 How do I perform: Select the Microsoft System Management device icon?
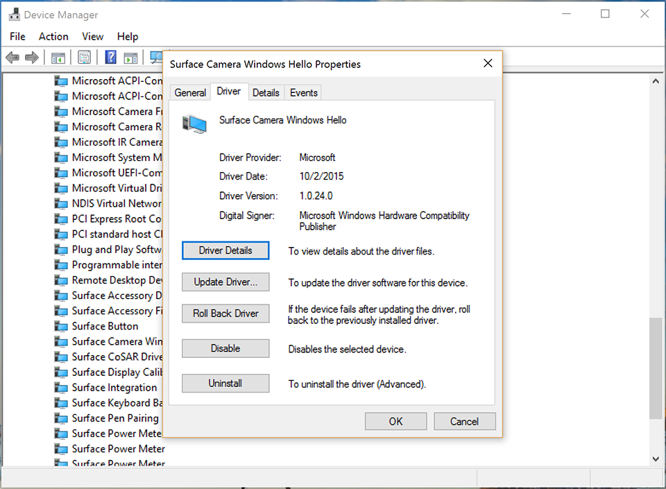point(61,157)
